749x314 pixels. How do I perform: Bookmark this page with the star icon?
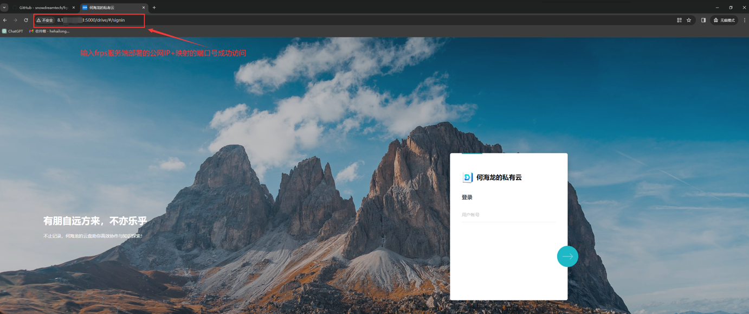point(689,20)
